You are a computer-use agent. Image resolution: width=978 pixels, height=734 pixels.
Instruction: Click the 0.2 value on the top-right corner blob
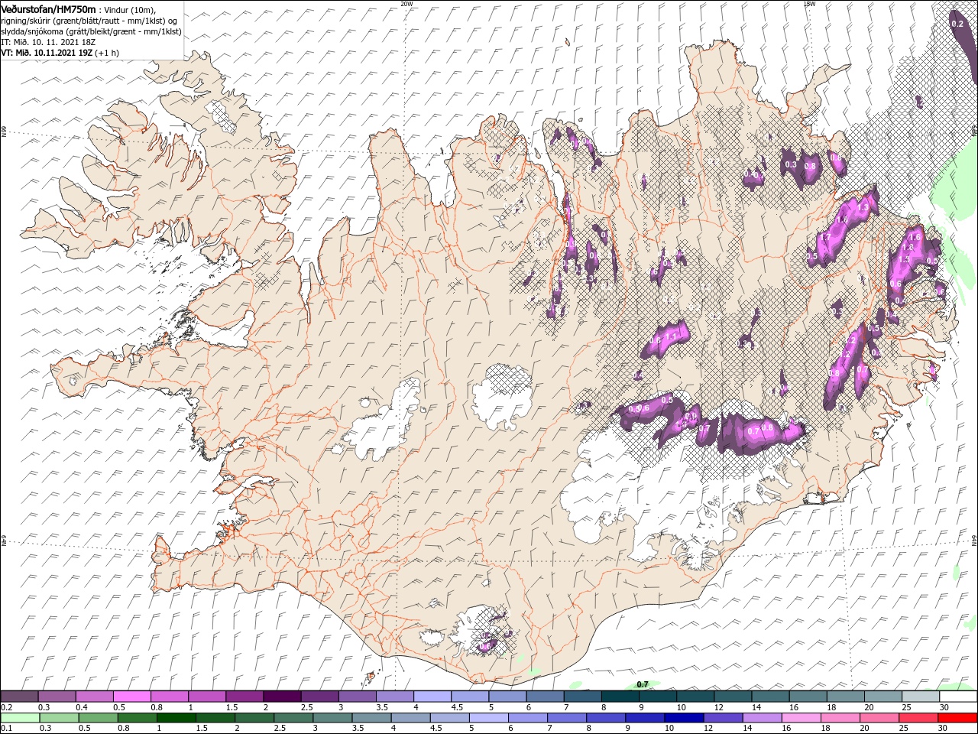point(957,24)
